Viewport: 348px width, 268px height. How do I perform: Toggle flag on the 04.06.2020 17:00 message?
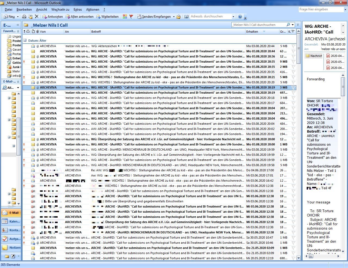pyautogui.click(x=293, y=170)
